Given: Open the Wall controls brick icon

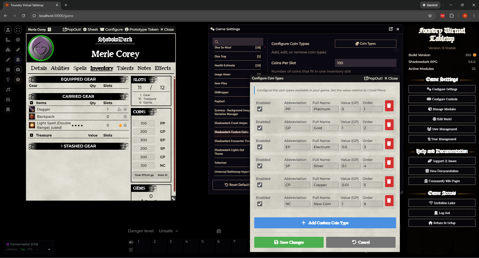Looking at the screenshot, I should click(x=8, y=69).
